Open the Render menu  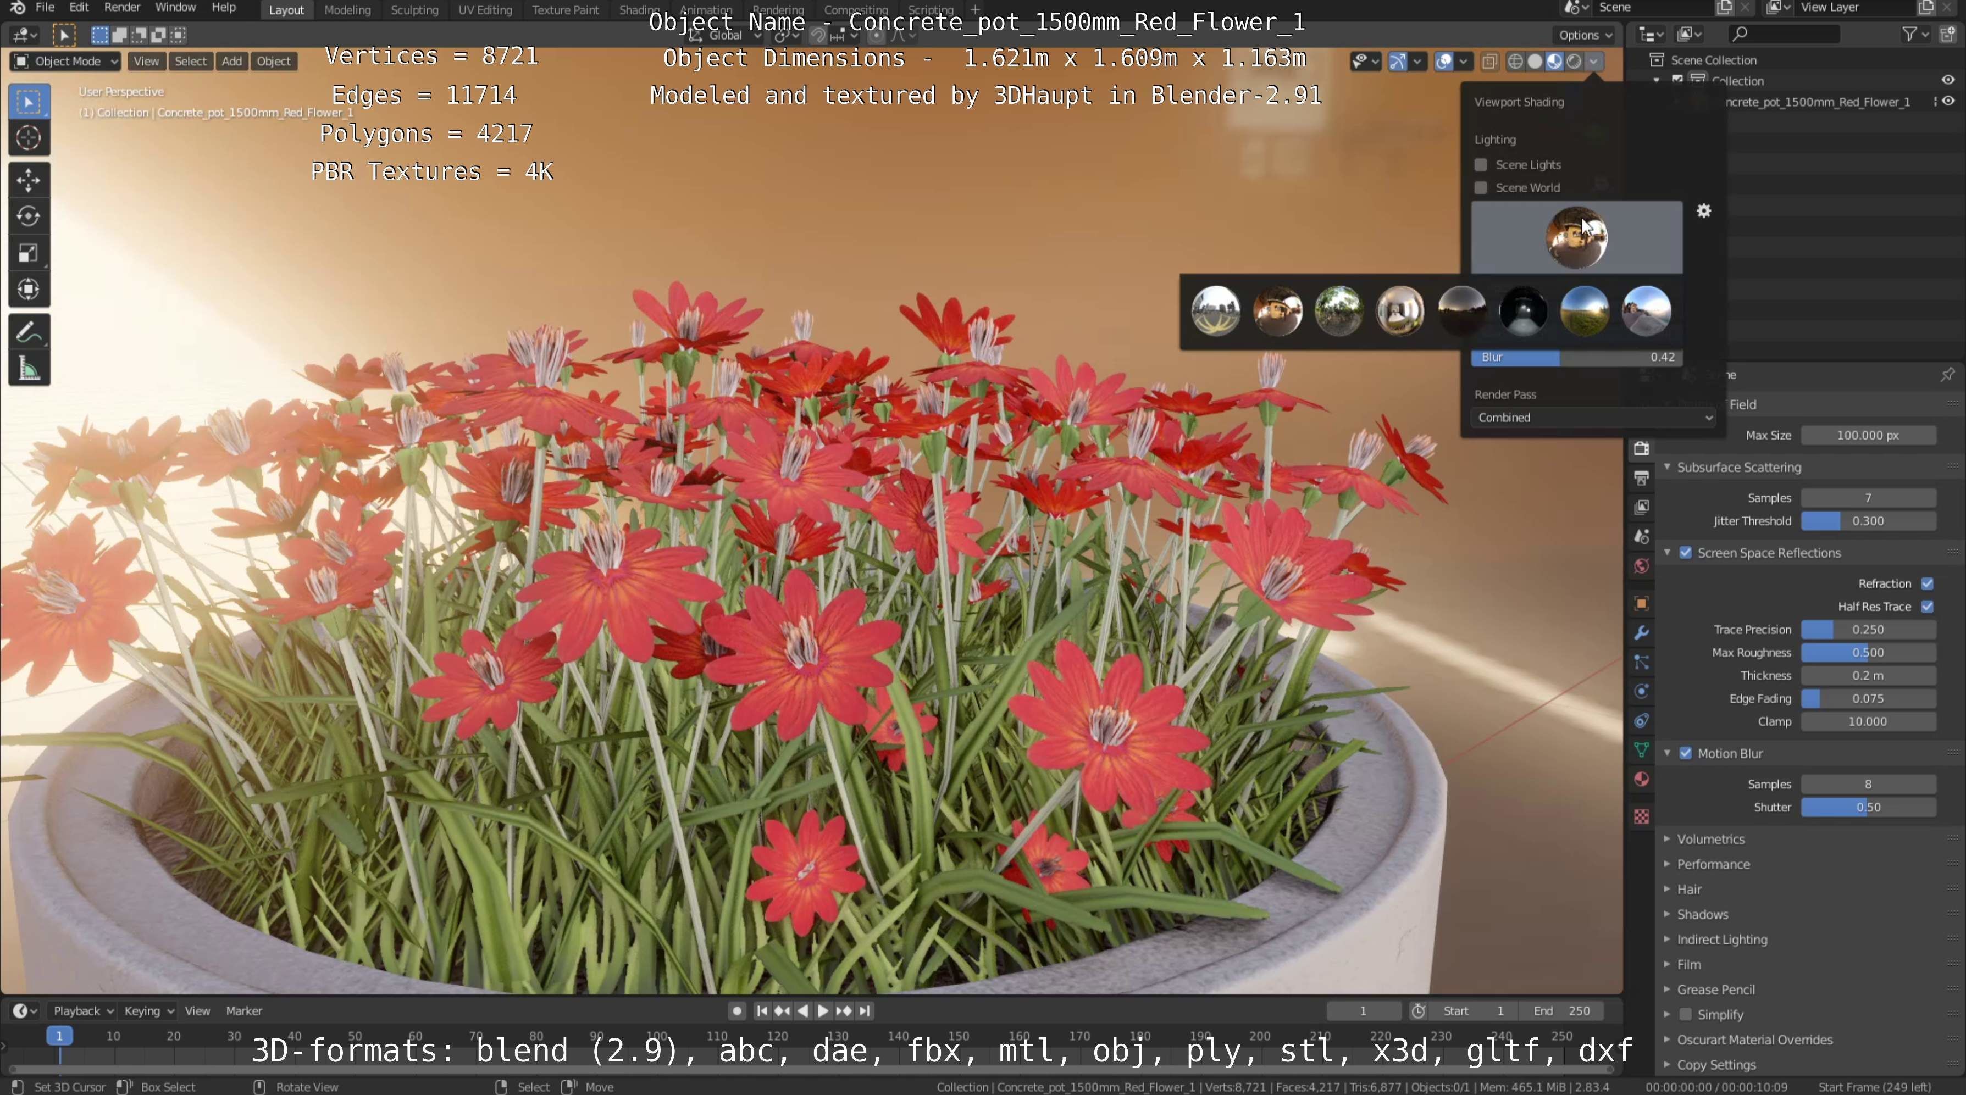pyautogui.click(x=121, y=8)
